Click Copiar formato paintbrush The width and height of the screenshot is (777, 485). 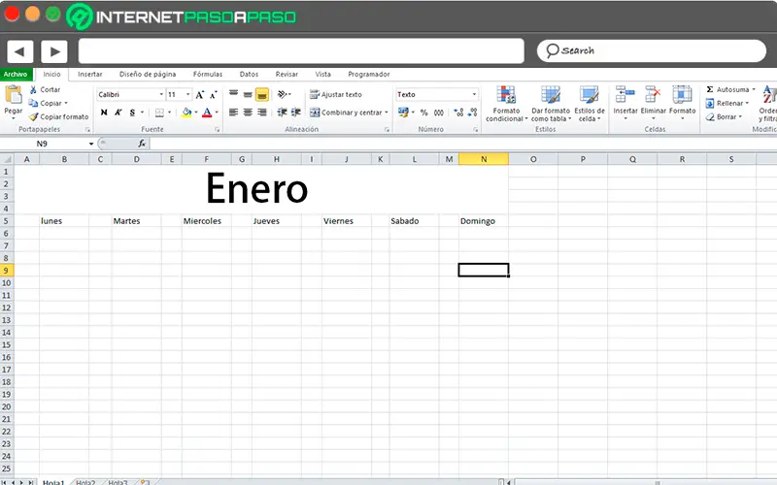58,116
